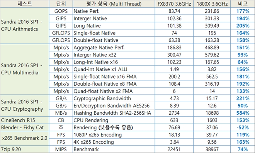This screenshot has width=255, height=153.
Task: Select the Sandra 2016 SP1 CPU Arithmetics cell
Action: point(25,26)
